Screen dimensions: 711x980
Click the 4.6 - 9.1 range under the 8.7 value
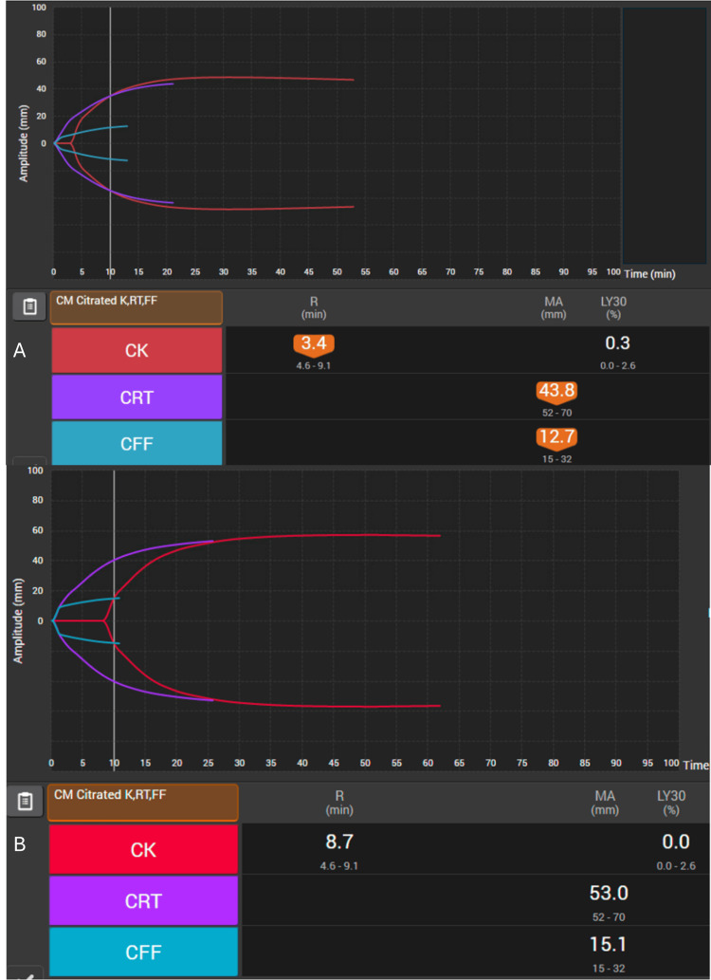coord(339,866)
